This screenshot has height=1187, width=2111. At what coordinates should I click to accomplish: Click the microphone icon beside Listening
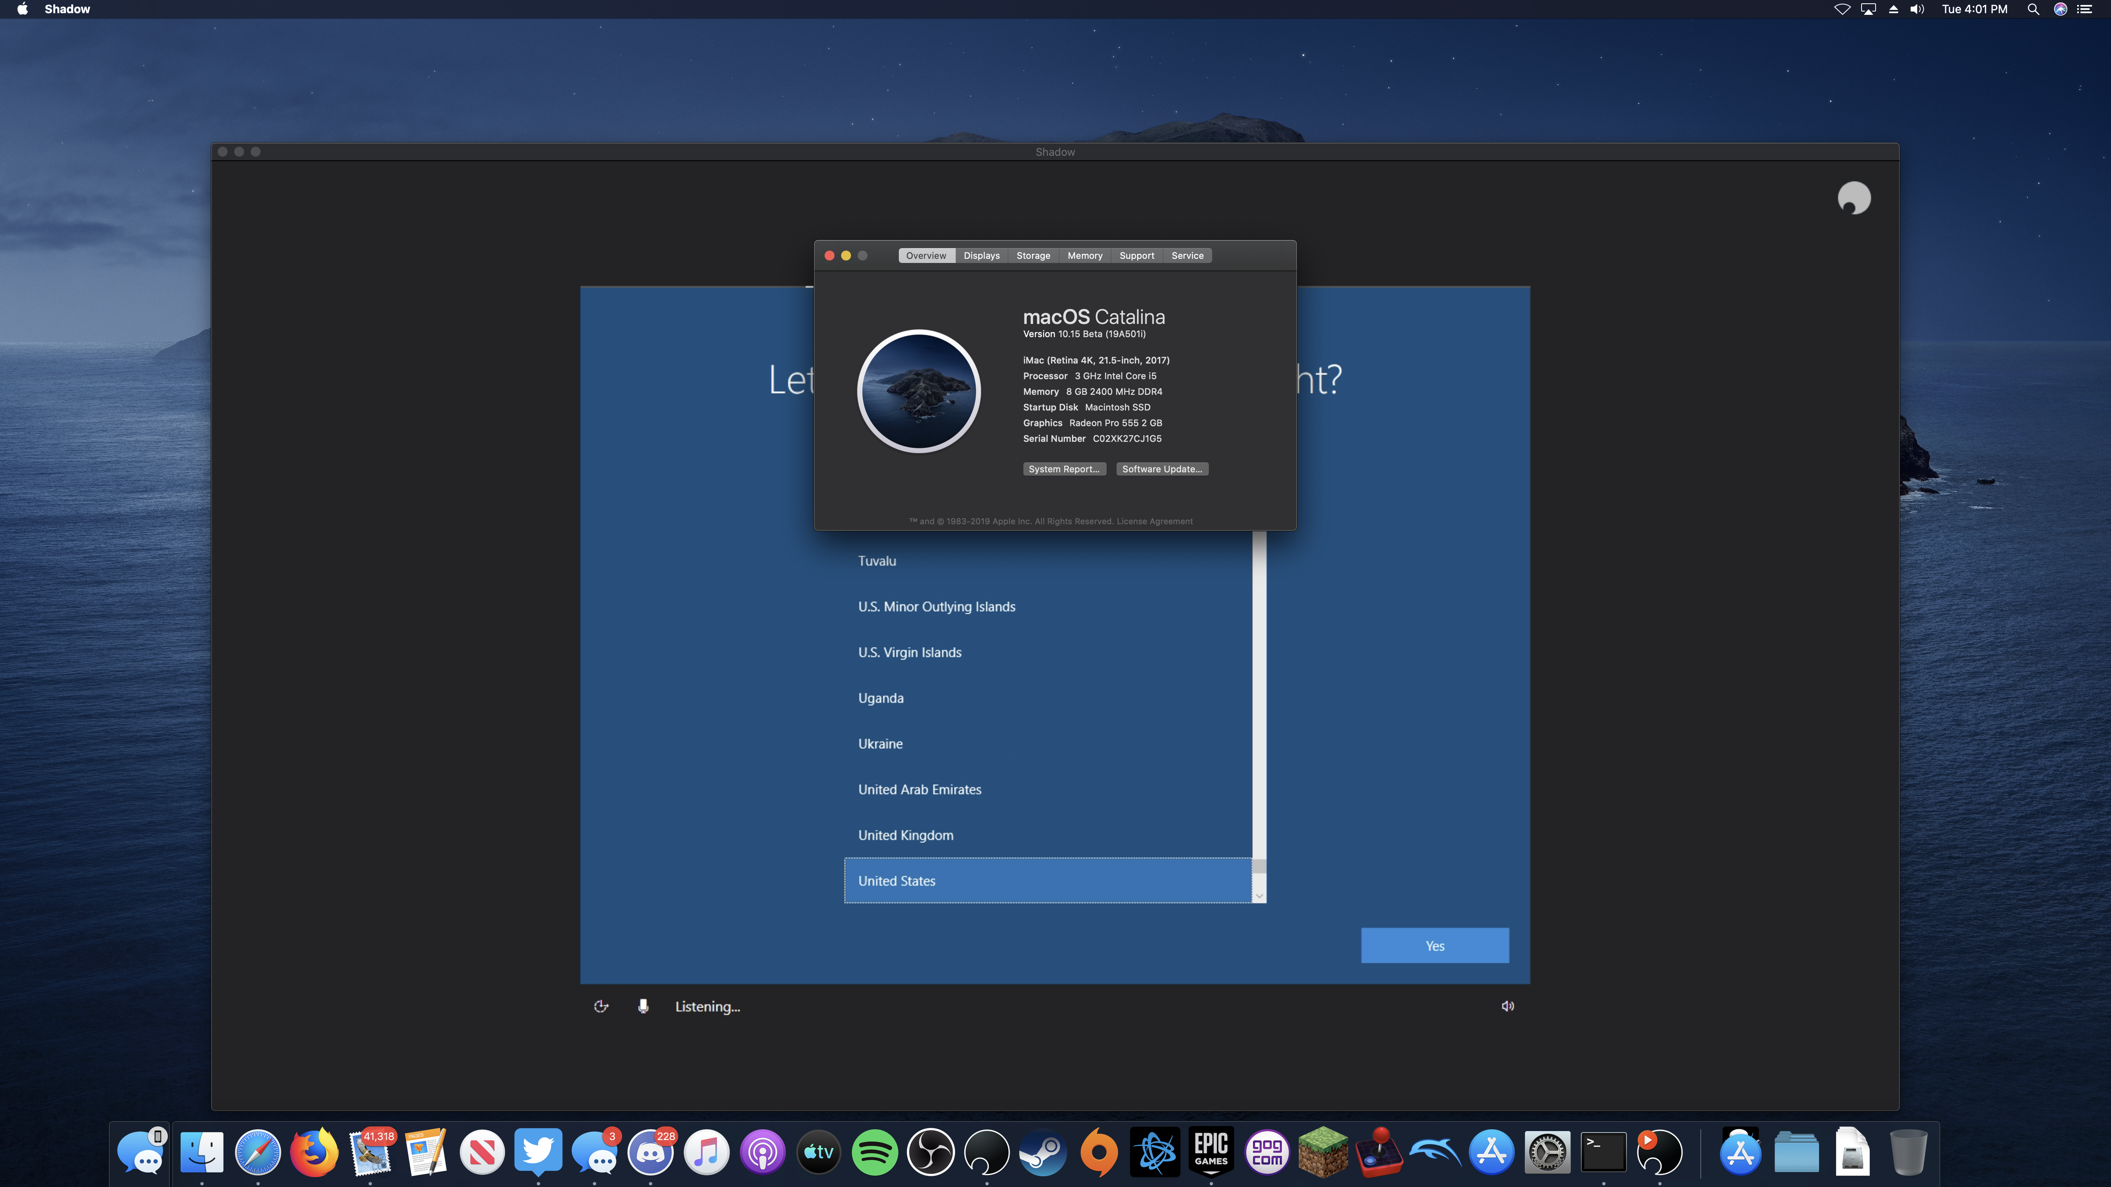(x=643, y=1006)
